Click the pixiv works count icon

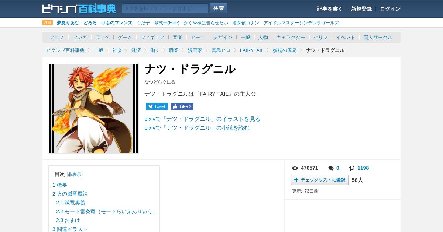352,168
